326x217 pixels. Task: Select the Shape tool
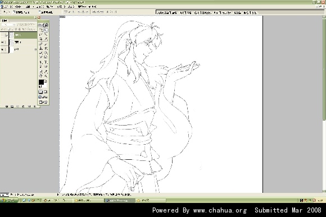(46, 66)
